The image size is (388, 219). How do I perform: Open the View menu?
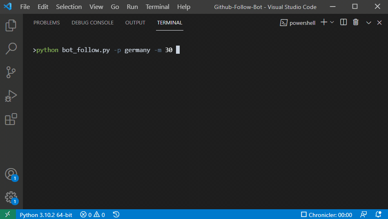96,7
